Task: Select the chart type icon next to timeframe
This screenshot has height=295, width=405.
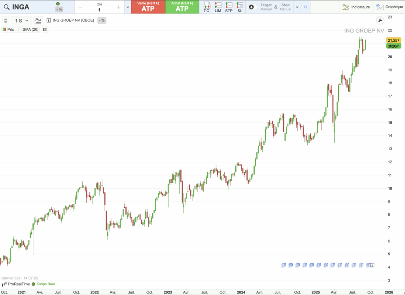Action: tap(38, 20)
